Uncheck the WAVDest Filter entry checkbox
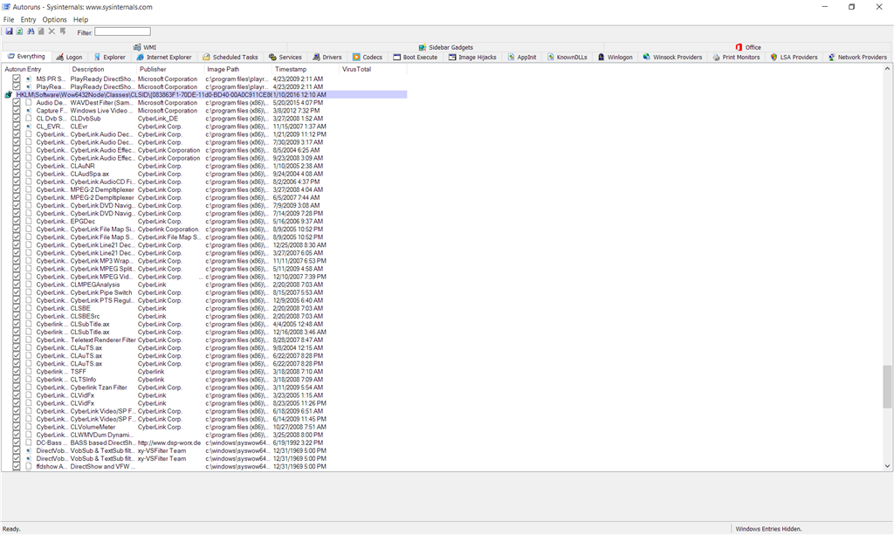The width and height of the screenshot is (894, 535). tap(17, 103)
